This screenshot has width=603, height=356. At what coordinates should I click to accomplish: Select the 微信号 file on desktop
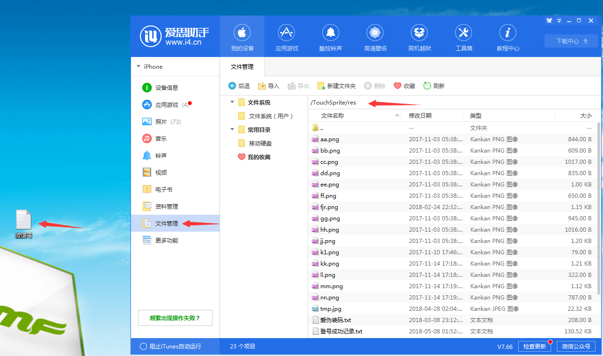(24, 224)
